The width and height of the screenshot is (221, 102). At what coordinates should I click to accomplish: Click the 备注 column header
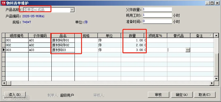click(202, 36)
